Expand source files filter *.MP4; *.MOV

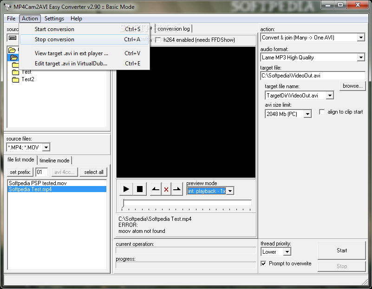pos(46,148)
